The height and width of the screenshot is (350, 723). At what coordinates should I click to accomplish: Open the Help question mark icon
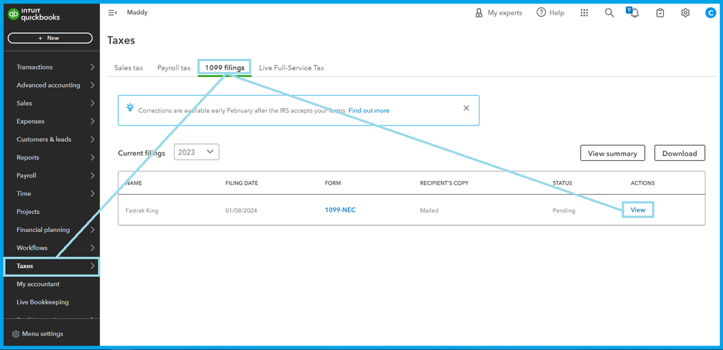(x=541, y=12)
